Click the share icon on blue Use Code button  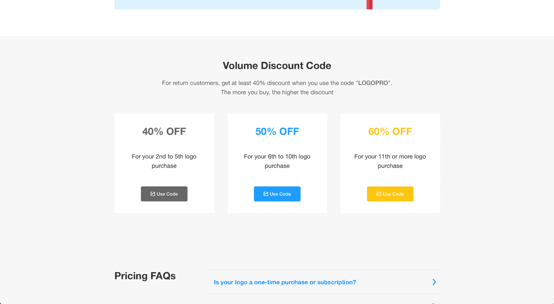point(266,194)
